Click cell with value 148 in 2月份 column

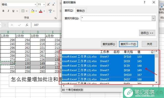[x=23, y=67]
